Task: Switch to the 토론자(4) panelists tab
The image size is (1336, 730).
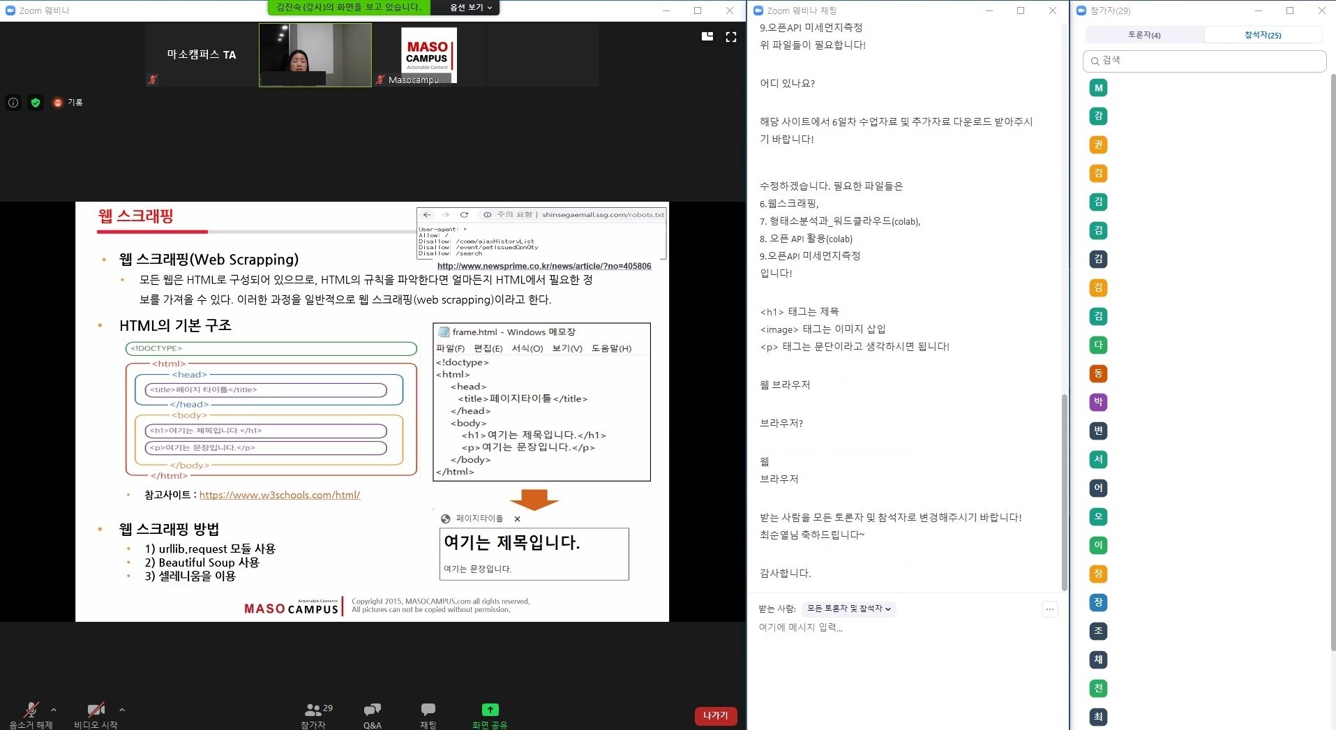Action: (1144, 35)
